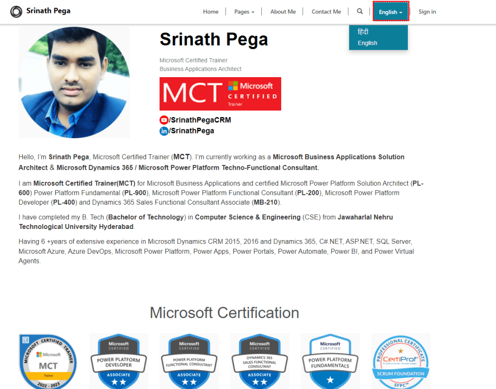
Task: Click the LinkedIn icon
Action: (x=164, y=130)
